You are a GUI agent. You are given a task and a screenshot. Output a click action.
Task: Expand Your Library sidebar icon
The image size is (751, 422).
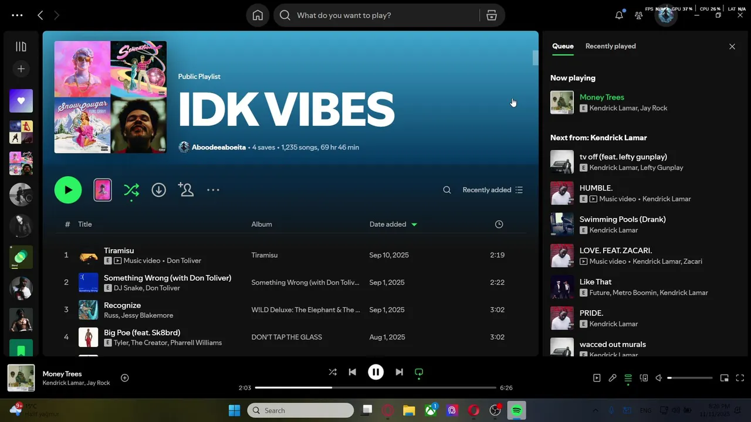(21, 46)
